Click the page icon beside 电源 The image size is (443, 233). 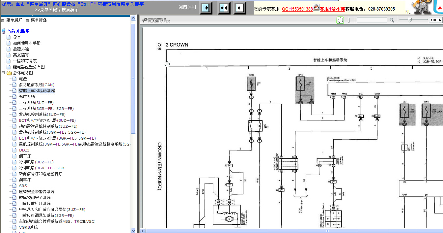tap(14, 79)
